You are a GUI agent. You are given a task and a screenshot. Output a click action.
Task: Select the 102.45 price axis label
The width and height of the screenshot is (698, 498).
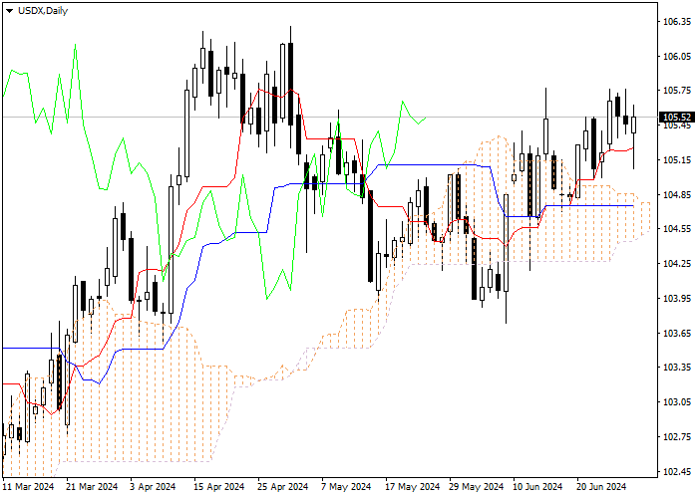click(x=677, y=472)
